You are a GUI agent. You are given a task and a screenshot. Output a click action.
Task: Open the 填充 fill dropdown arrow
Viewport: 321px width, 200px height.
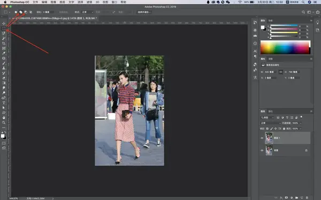click(x=301, y=129)
